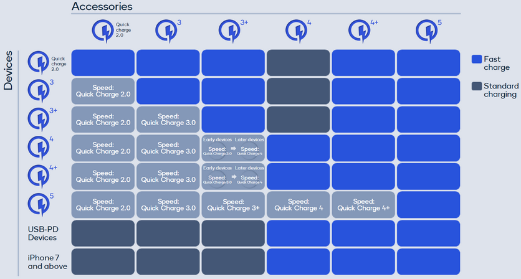
Task: Select the Quick Charge 3 device icon
Action: (x=39, y=91)
